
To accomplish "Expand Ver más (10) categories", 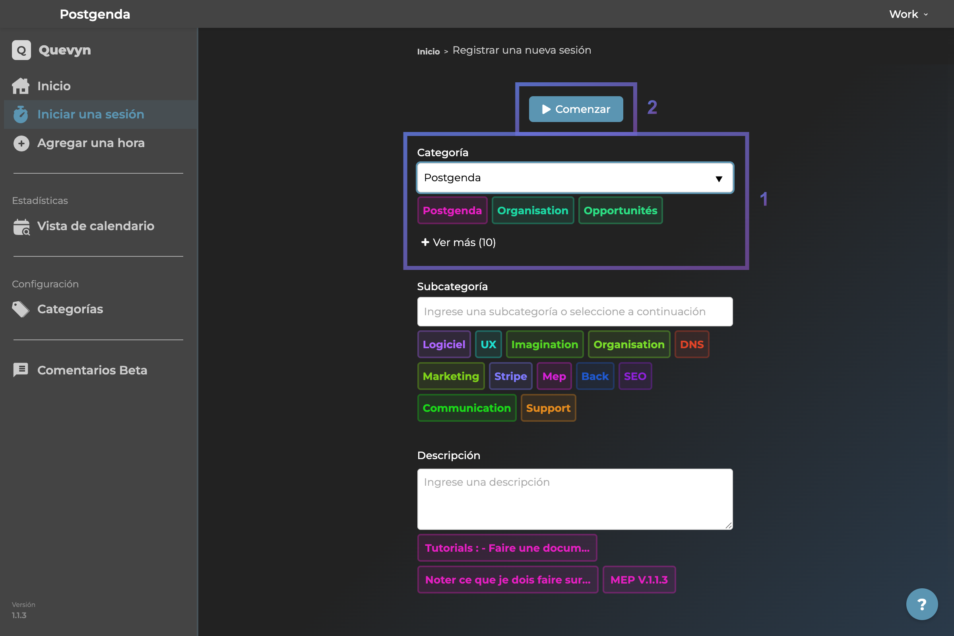I will click(459, 242).
